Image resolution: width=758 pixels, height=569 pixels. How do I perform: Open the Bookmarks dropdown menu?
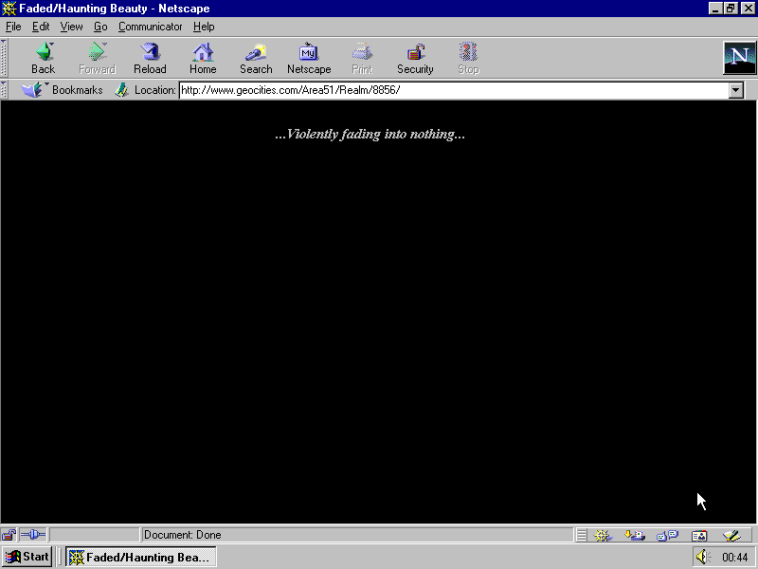[64, 90]
